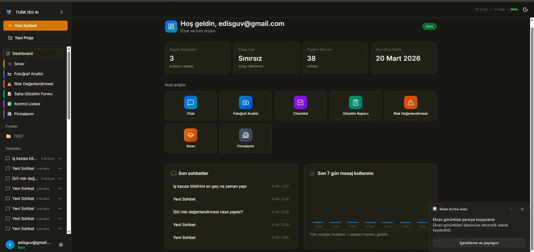Click the Risk Değerlendirmesi warning triangle icon

pyautogui.click(x=410, y=103)
